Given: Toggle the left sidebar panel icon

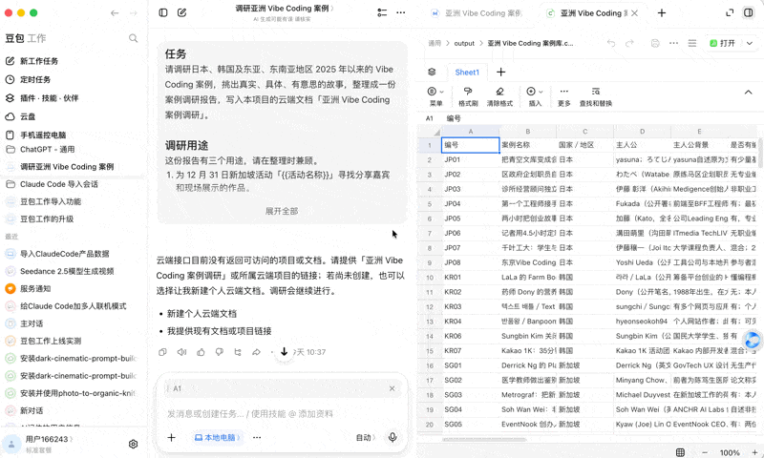Looking at the screenshot, I should 163,12.
